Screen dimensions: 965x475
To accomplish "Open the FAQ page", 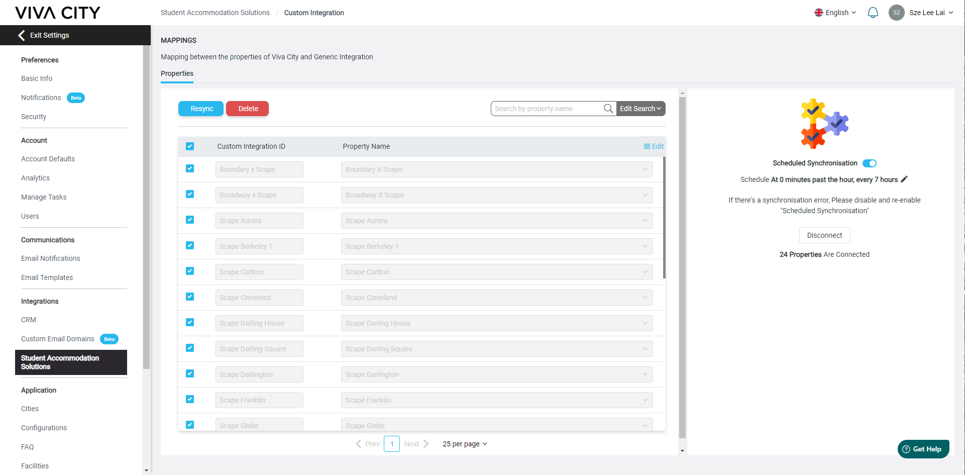I will click(28, 447).
